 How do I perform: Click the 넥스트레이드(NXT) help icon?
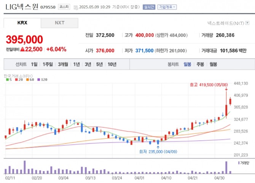(247, 23)
